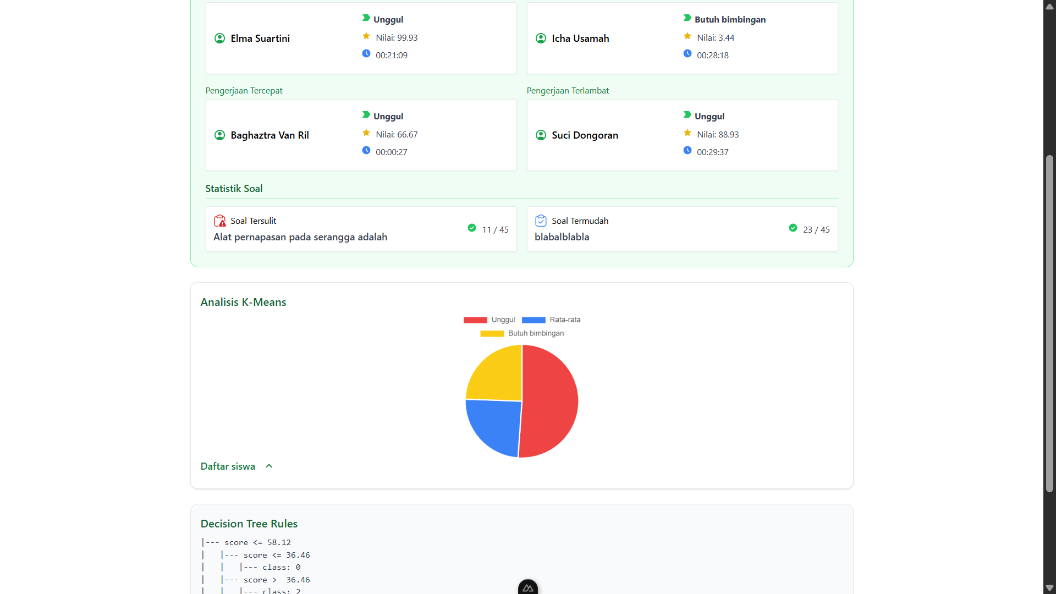Click the Alat pernapasan pada serangga question text

pos(300,237)
